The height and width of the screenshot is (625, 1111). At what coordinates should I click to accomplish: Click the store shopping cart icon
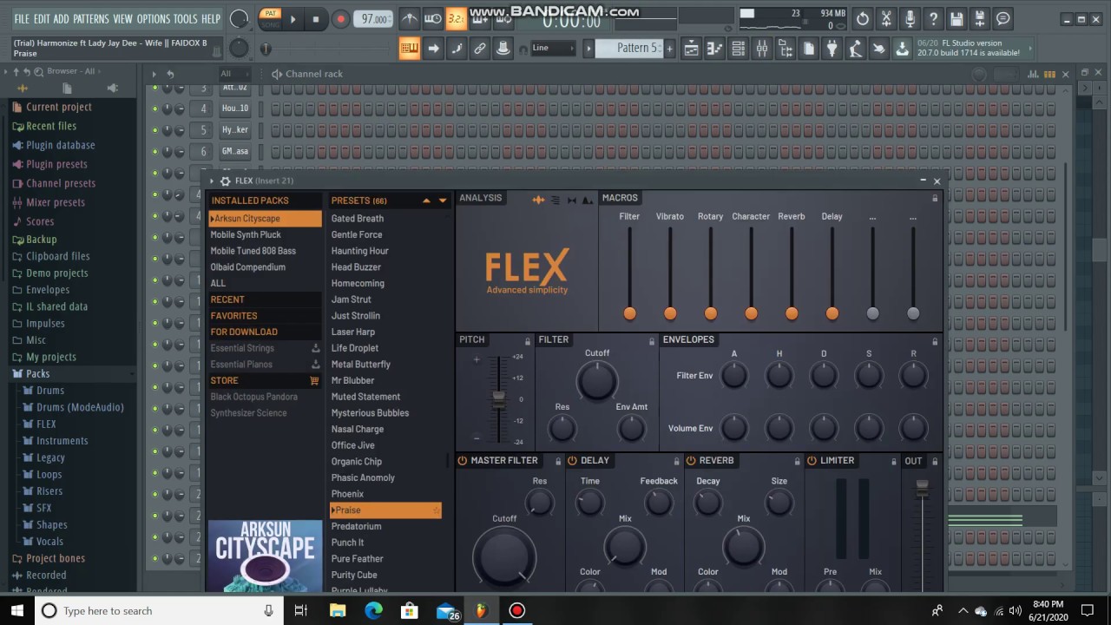click(x=314, y=380)
